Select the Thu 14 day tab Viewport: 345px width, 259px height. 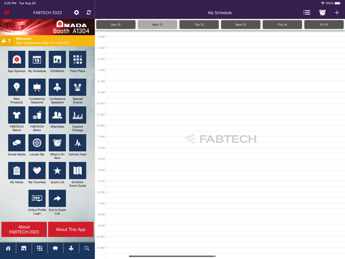click(x=282, y=25)
